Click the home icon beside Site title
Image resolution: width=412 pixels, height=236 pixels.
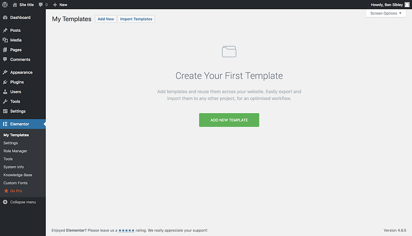15,5
